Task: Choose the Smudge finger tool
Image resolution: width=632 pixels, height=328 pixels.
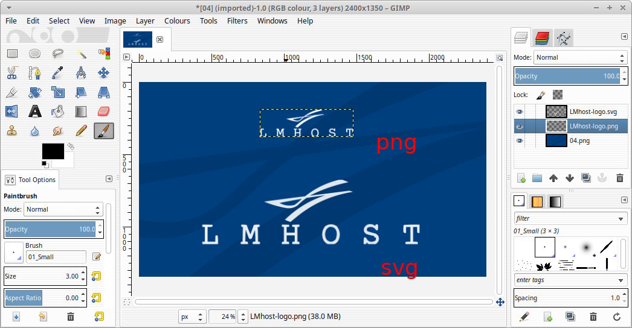Action: pos(57,131)
